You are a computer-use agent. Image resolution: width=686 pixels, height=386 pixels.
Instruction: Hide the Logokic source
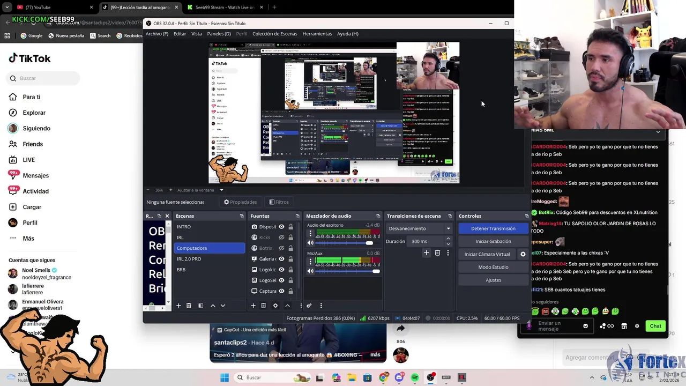click(281, 270)
